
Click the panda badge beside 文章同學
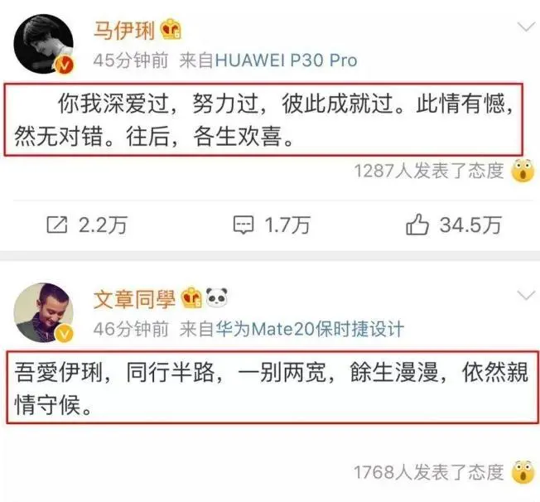coord(217,297)
